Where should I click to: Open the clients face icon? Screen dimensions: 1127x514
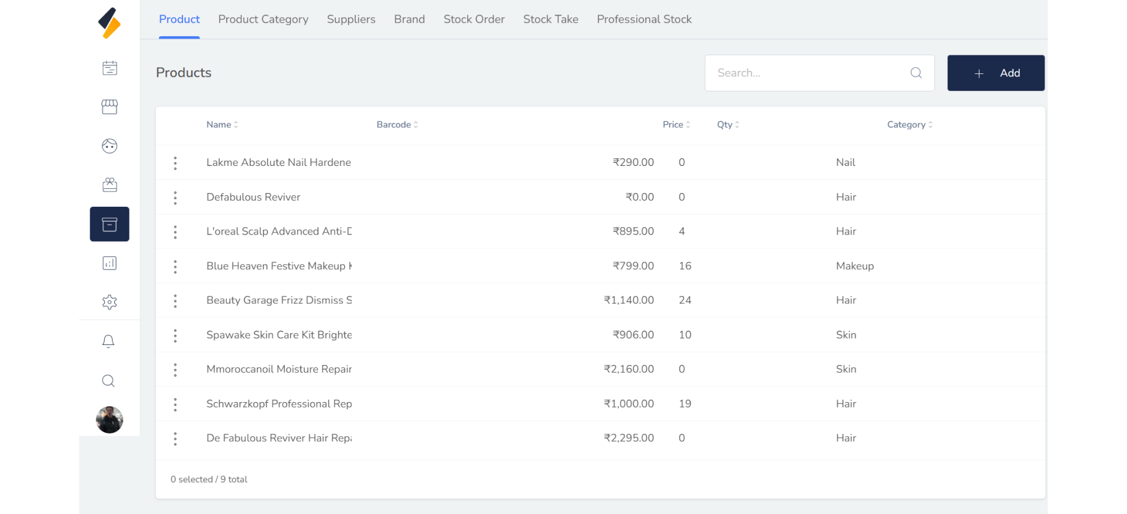(110, 146)
